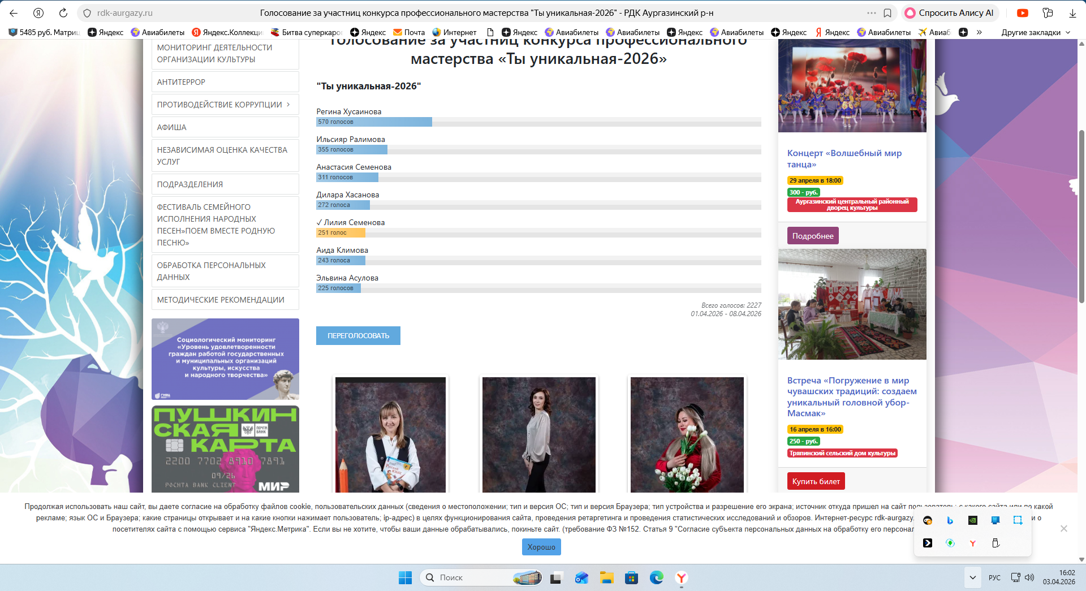This screenshot has height=591, width=1086.
Task: Open МЕТОДИЧЕСКИЕ РЕКОМЕНДАЦИИ in the sidebar
Action: point(225,300)
